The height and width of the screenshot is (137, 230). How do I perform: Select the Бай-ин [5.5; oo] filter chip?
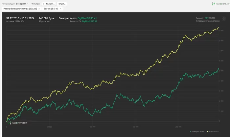click(51, 9)
